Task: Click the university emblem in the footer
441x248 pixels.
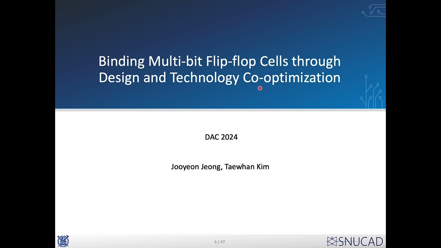Action: (x=63, y=241)
